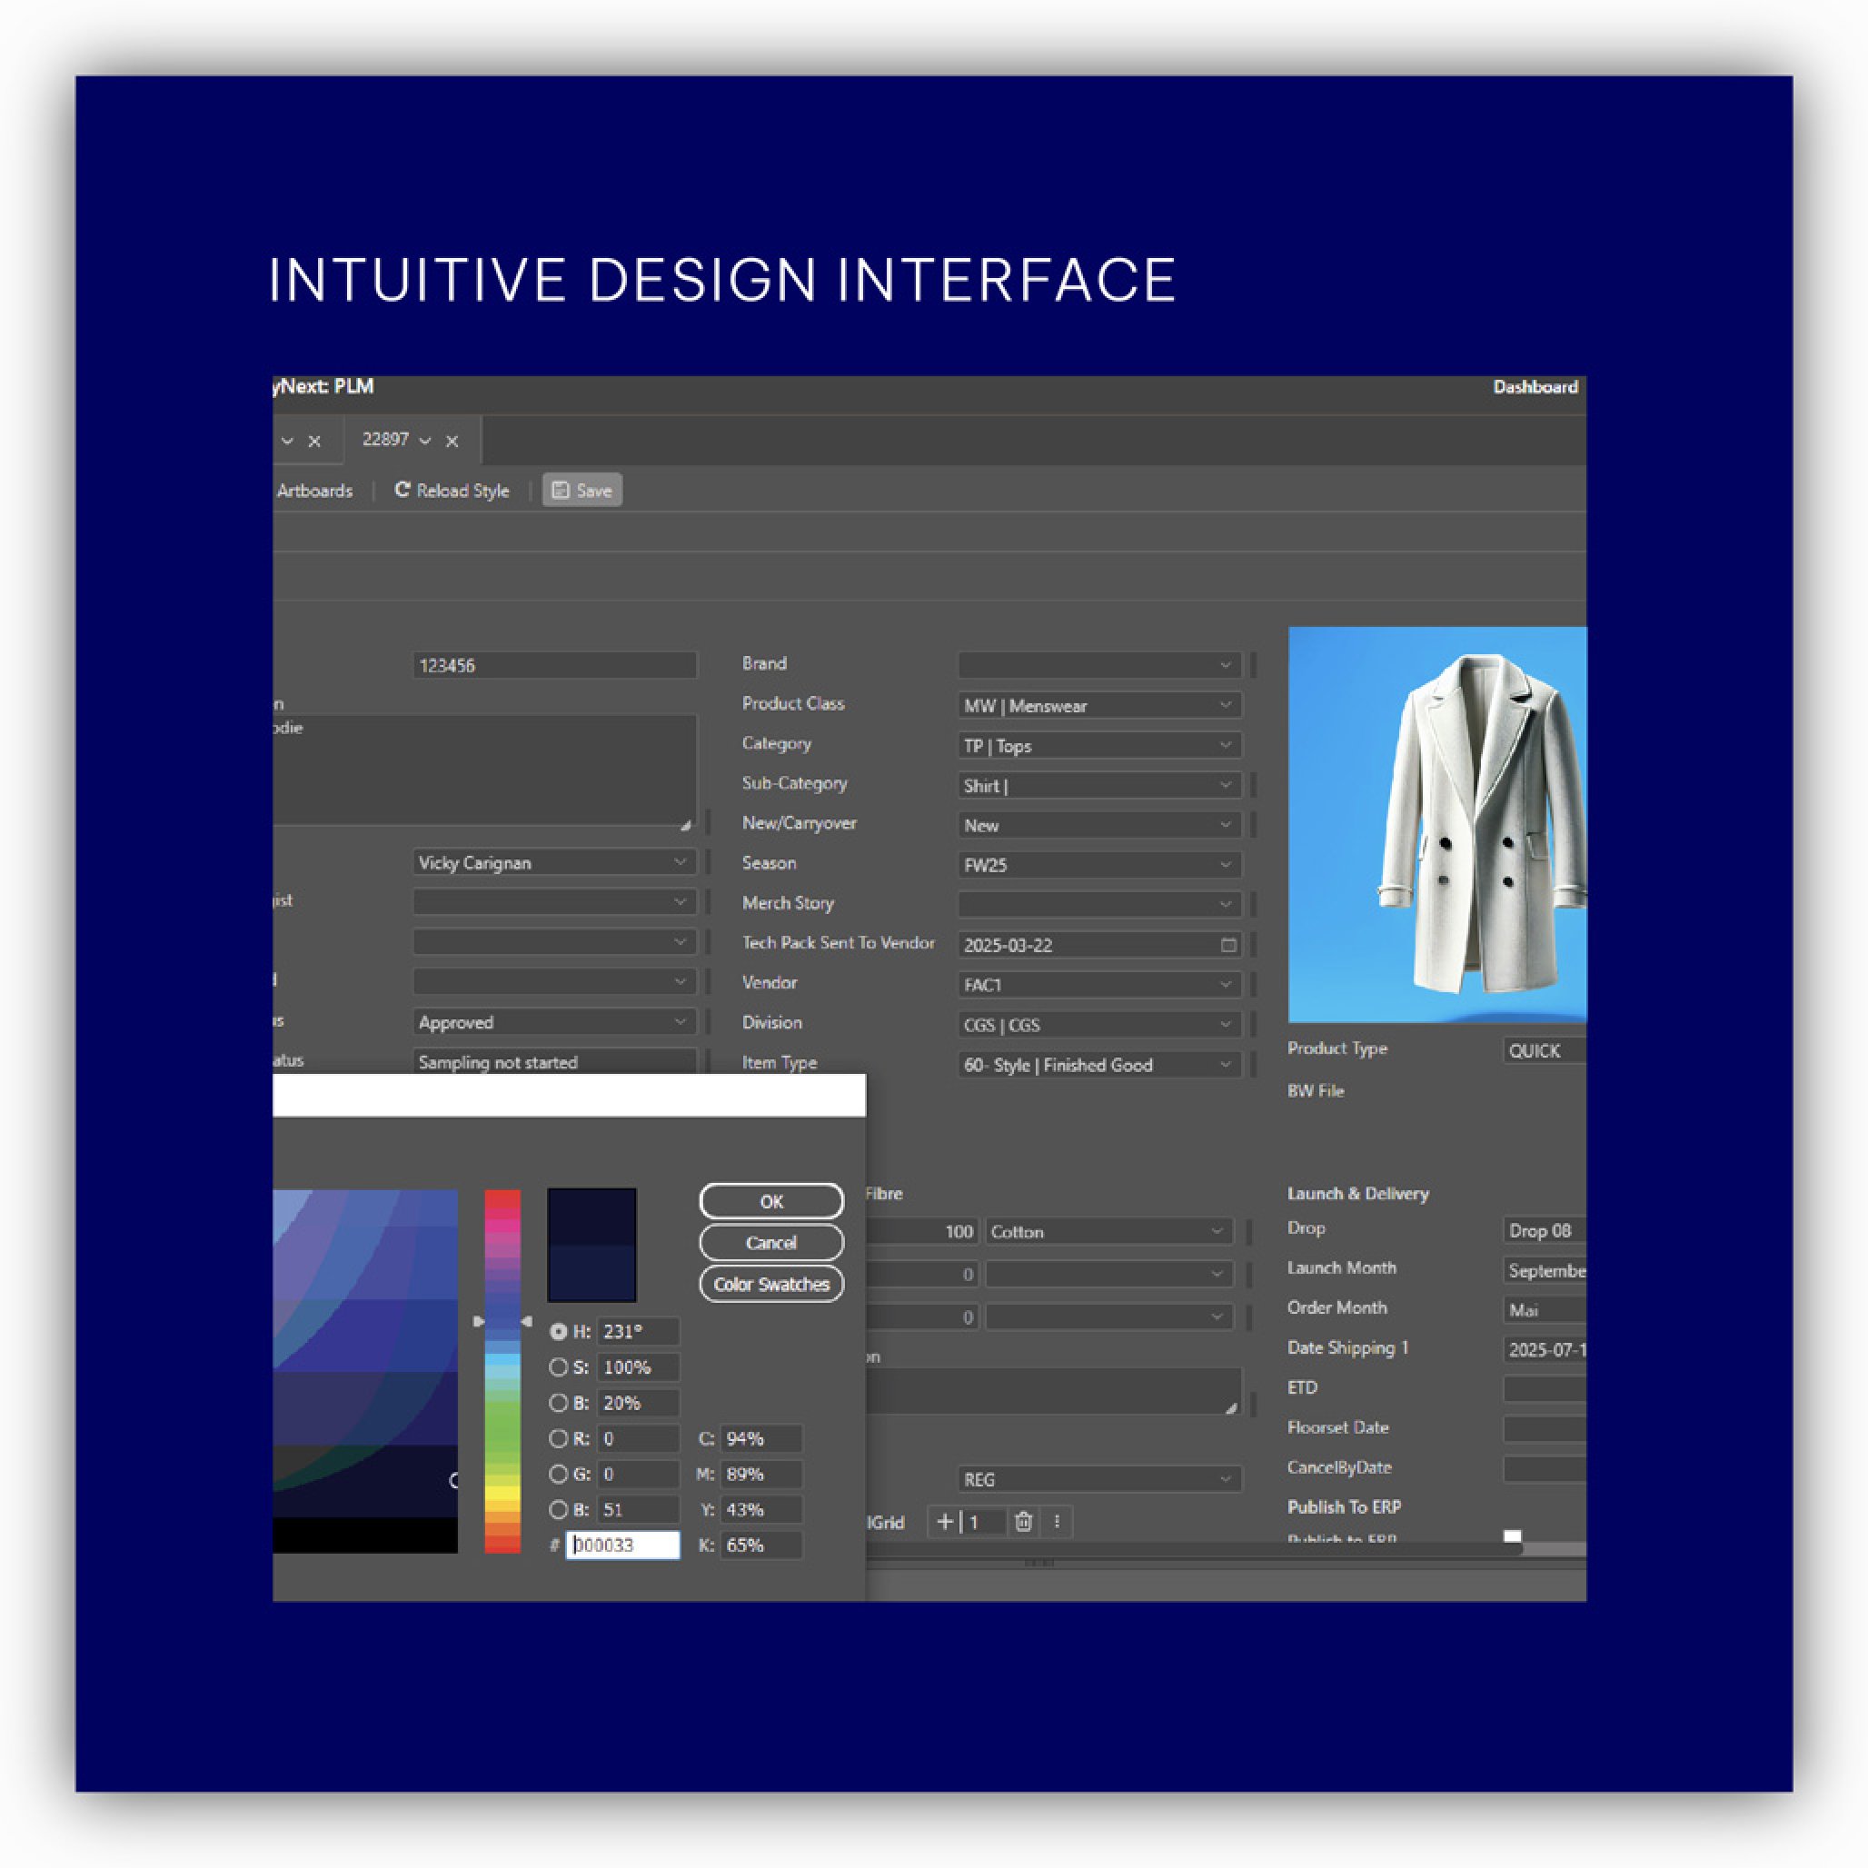Open the Artboards toolbar item
Image resolution: width=1868 pixels, height=1868 pixels.
314,492
